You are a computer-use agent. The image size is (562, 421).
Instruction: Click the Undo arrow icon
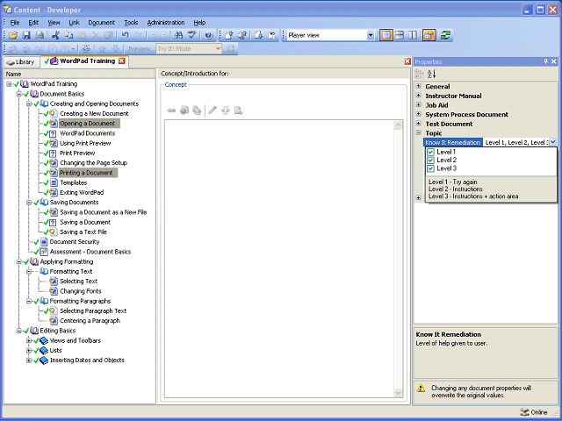tap(125, 35)
